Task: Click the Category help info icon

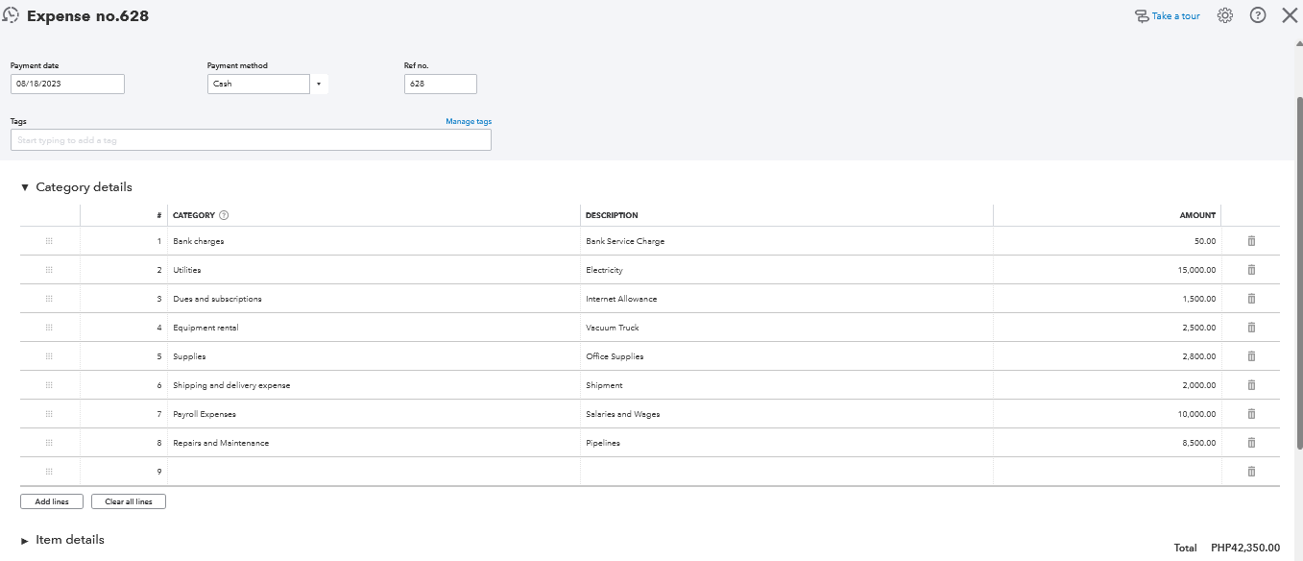Action: click(x=224, y=215)
